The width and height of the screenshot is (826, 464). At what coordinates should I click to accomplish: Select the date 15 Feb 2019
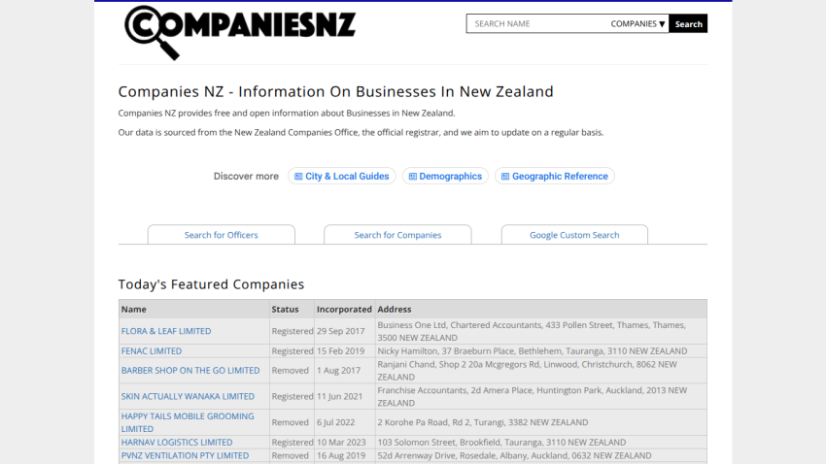(x=340, y=350)
